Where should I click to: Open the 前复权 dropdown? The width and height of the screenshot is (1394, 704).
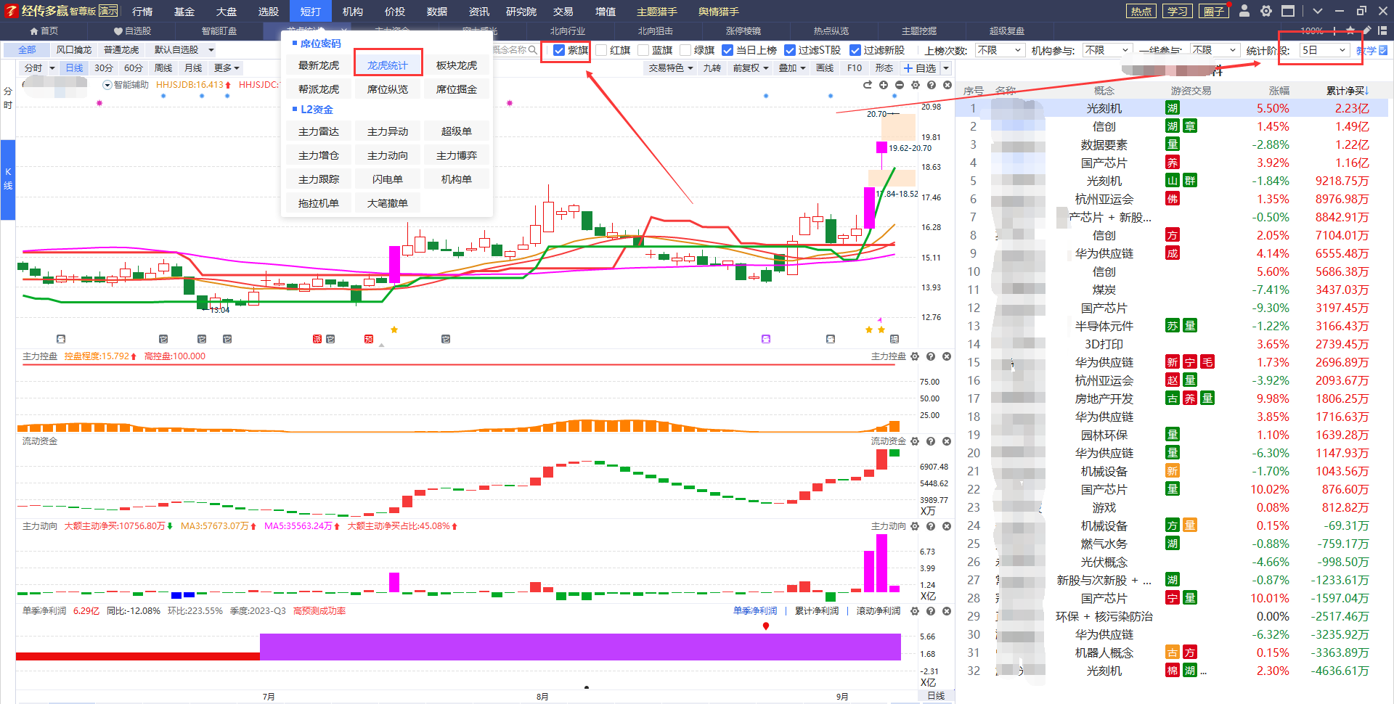[751, 68]
